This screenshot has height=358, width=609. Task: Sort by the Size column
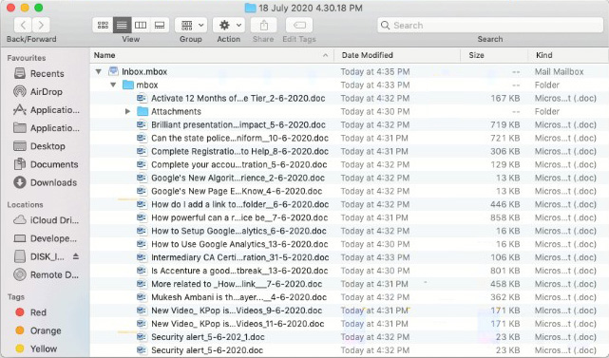[x=494, y=55]
